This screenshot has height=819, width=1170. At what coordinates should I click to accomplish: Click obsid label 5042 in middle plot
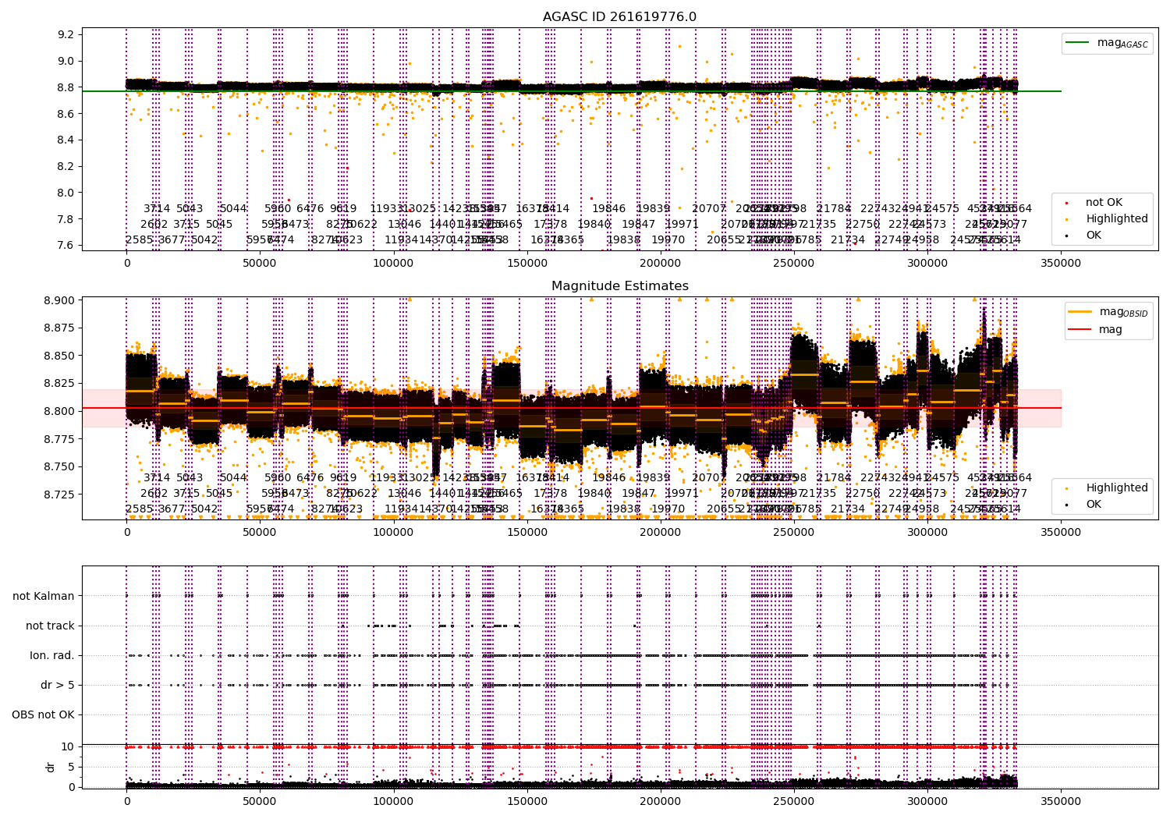204,509
